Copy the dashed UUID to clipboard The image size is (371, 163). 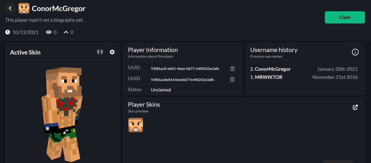pos(232,68)
